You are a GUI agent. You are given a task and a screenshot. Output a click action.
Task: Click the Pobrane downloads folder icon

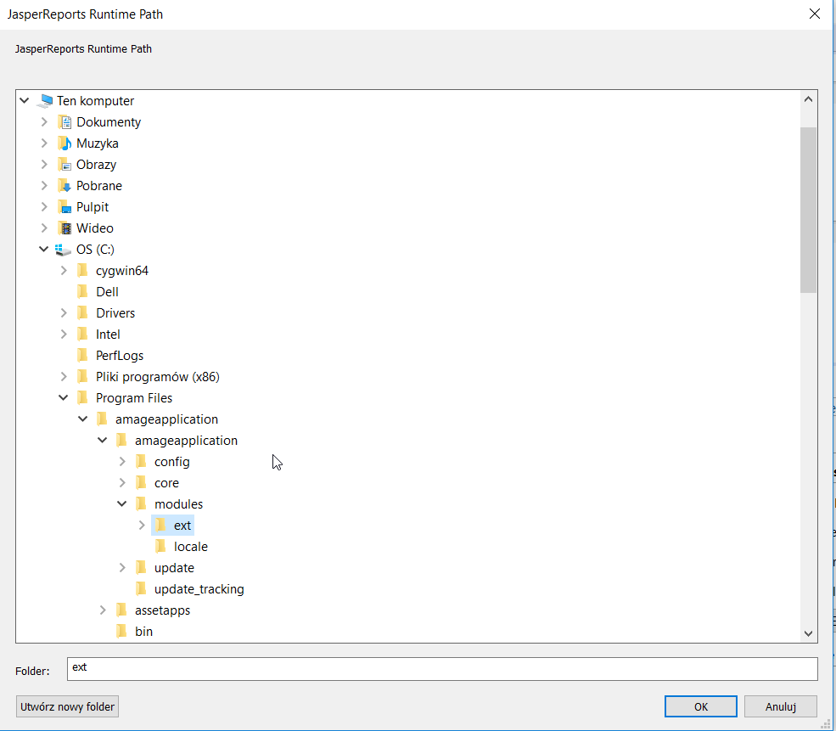64,186
